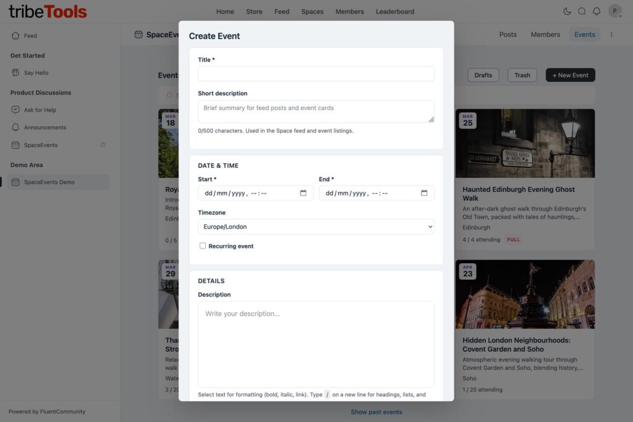Enable the Recurring event checkbox
The height and width of the screenshot is (422, 633).
point(203,246)
